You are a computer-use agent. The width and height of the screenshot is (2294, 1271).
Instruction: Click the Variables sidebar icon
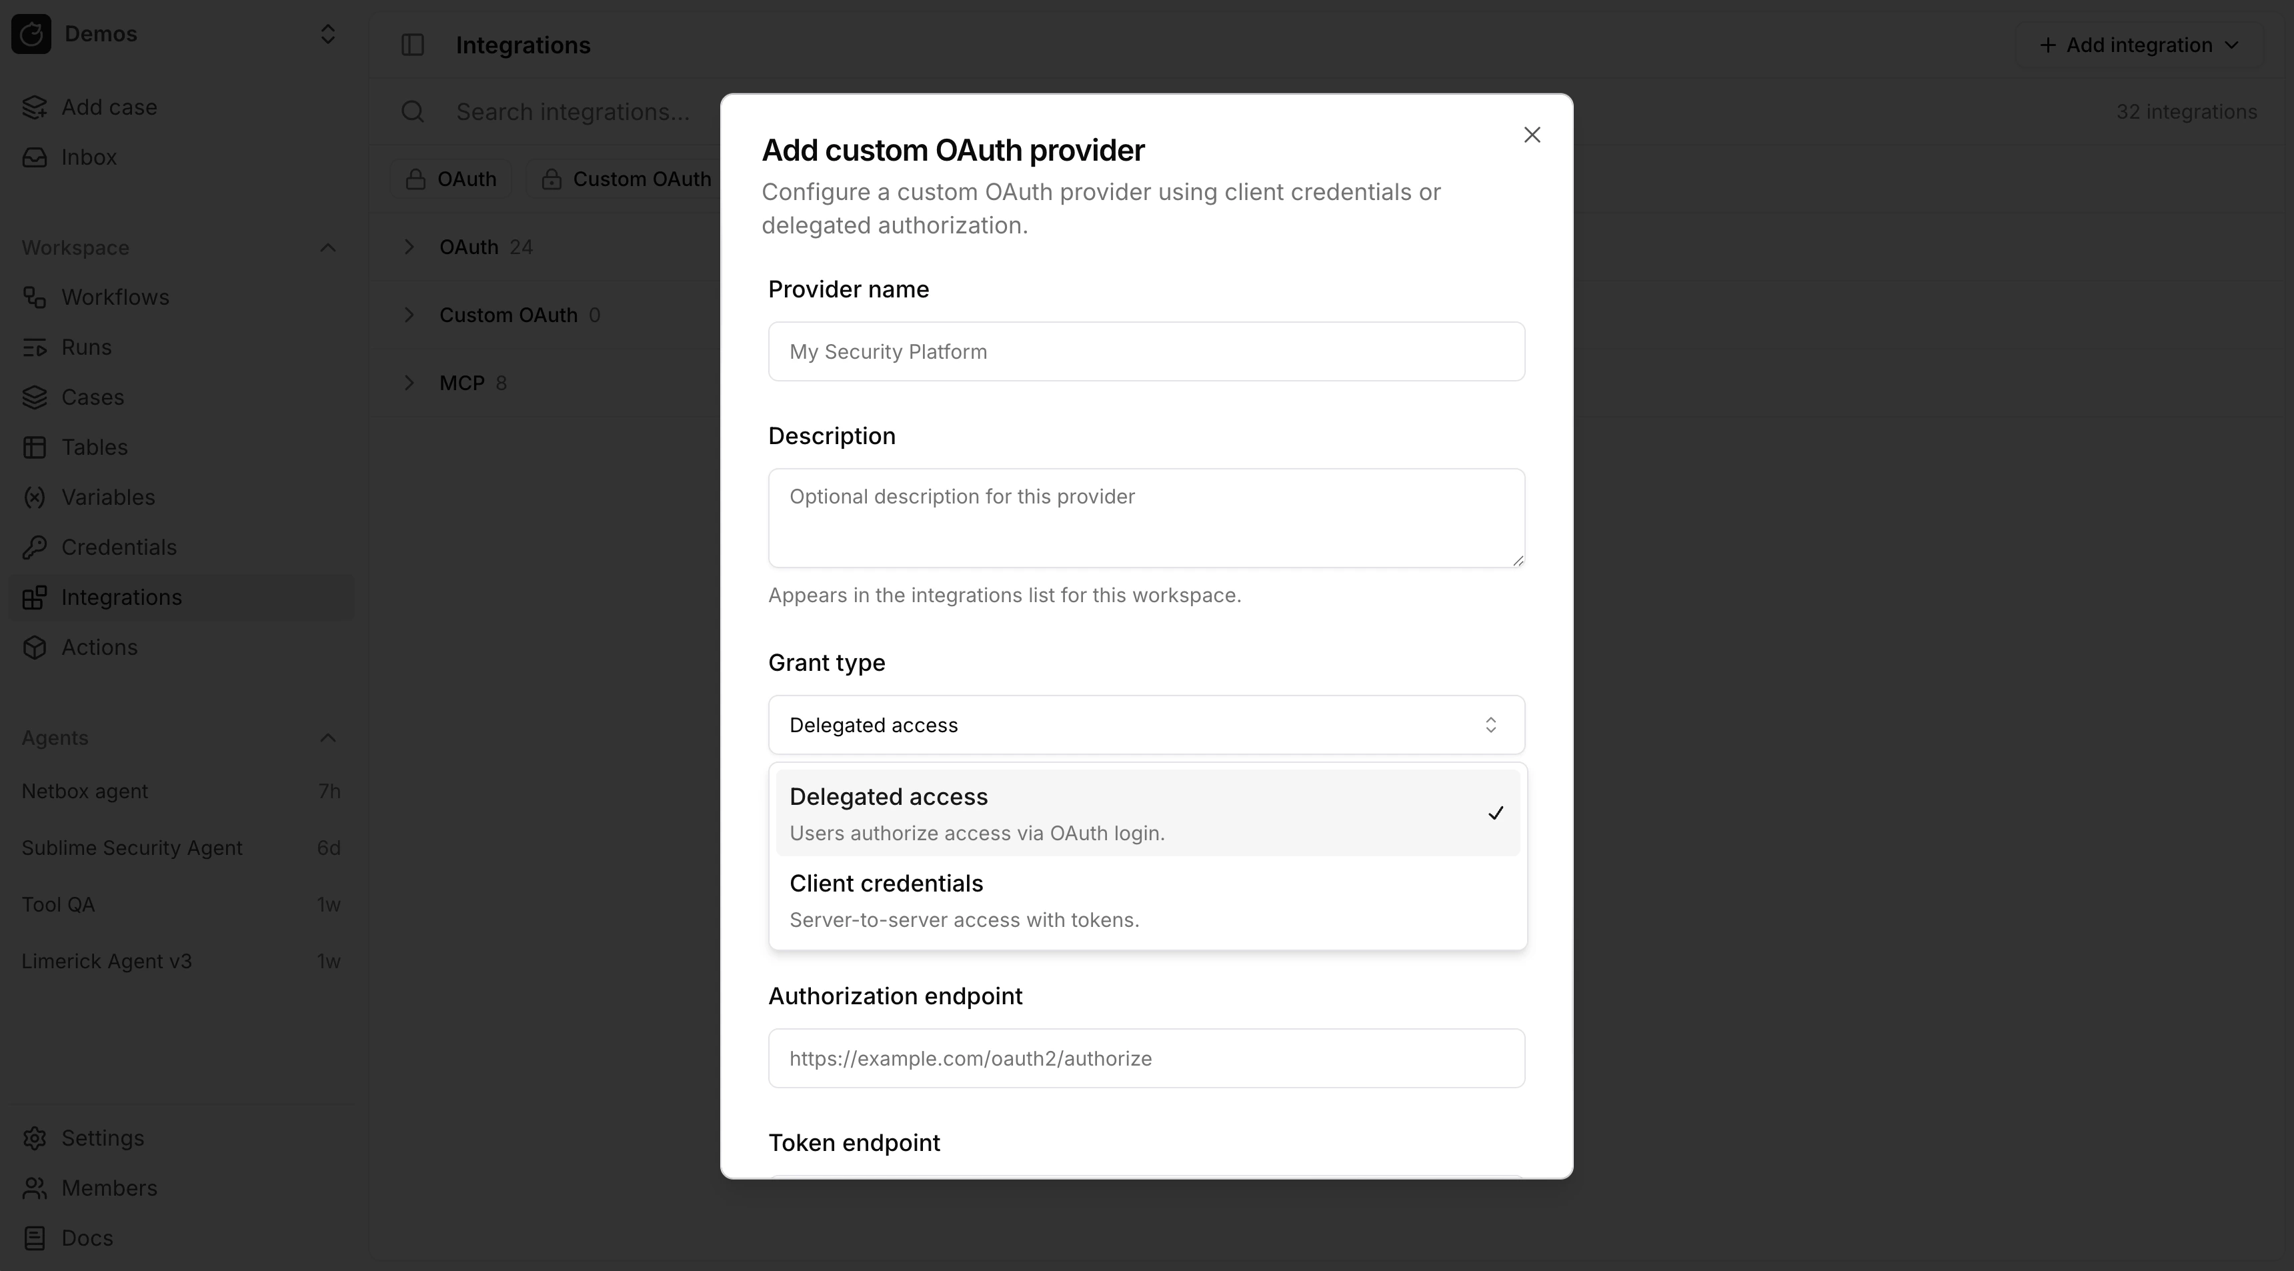(35, 497)
